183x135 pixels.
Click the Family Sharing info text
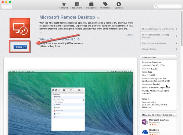(156, 80)
